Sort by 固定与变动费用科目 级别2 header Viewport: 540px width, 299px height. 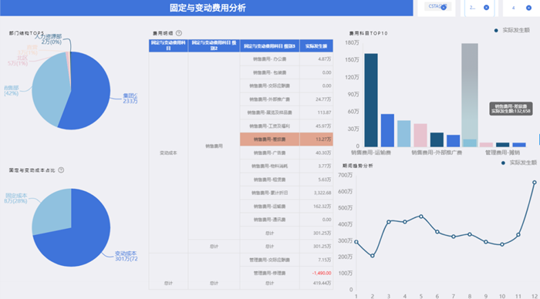[x=214, y=45]
